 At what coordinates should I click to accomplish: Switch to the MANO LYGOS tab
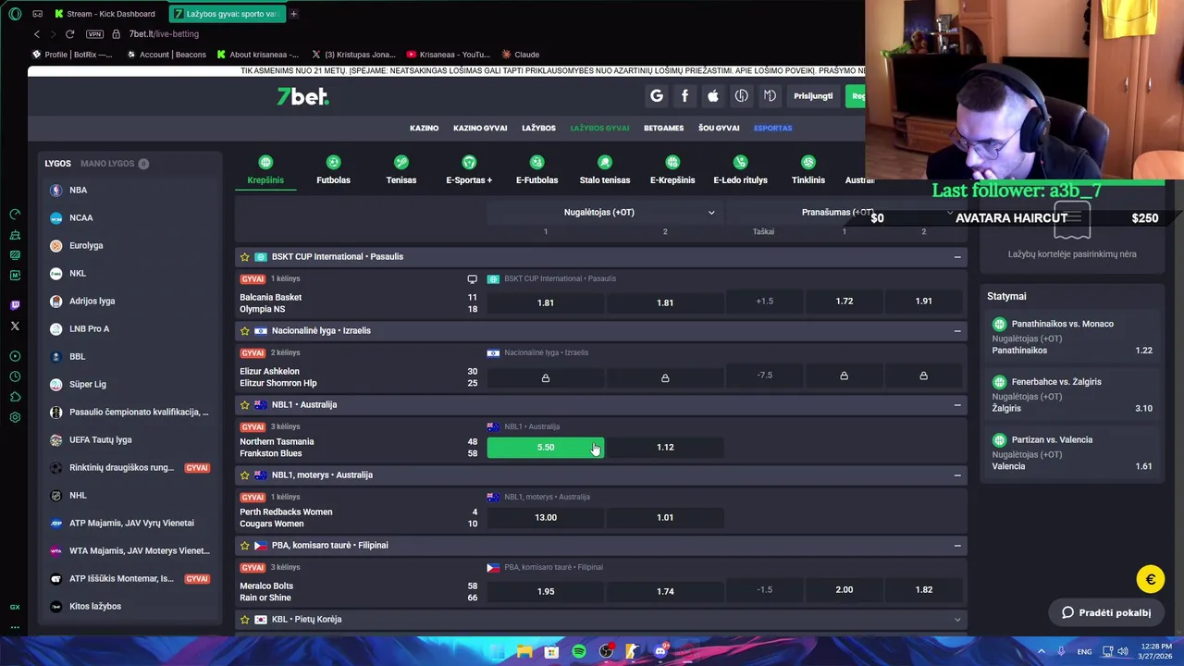(114, 164)
